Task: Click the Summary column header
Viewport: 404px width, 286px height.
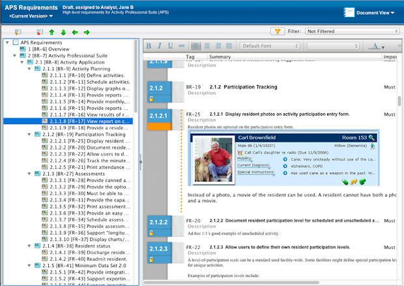Action: click(220, 57)
